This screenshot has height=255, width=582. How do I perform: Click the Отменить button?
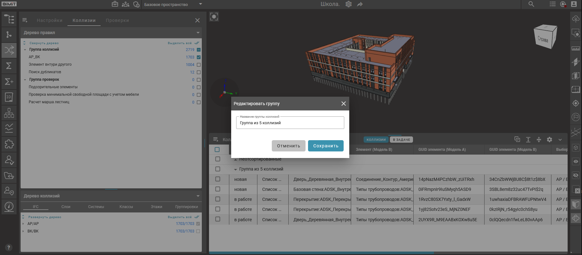288,146
